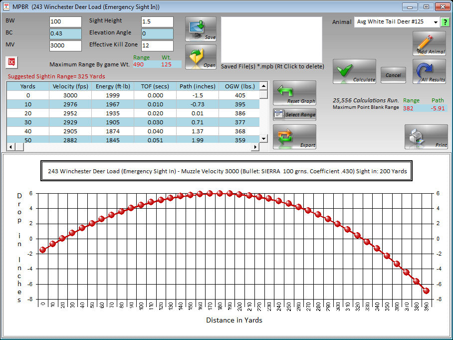
Task: Click the Cancel button
Action: tap(393, 75)
